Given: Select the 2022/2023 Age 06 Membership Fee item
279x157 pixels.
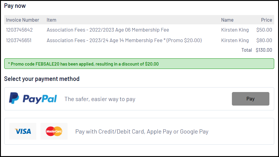Looking at the screenshot, I should [108, 30].
